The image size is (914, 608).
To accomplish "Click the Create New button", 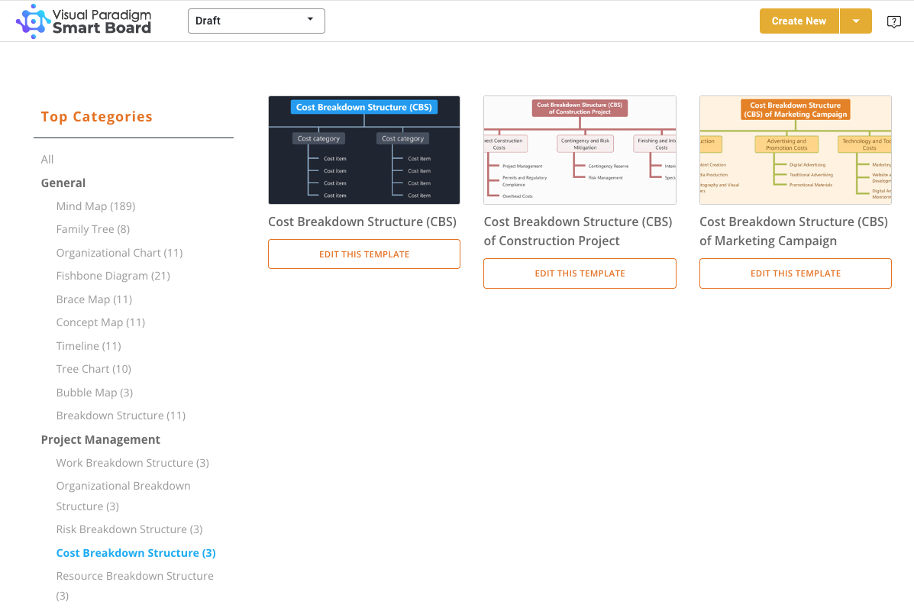I will tap(799, 21).
